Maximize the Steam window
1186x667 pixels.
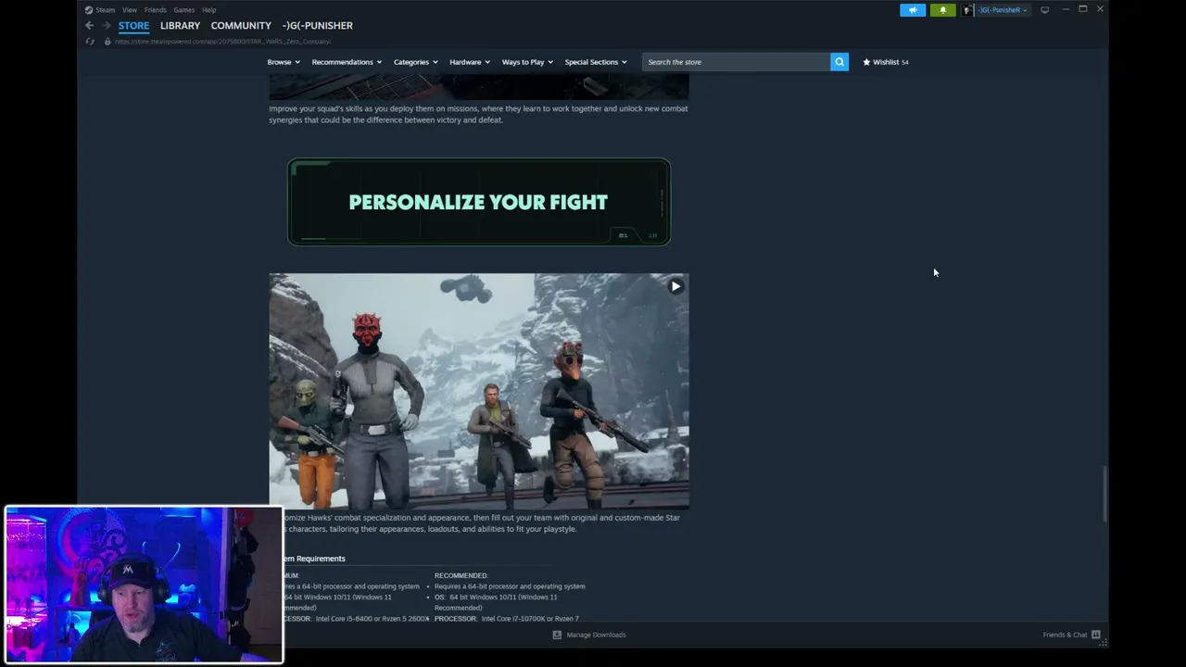click(1083, 9)
